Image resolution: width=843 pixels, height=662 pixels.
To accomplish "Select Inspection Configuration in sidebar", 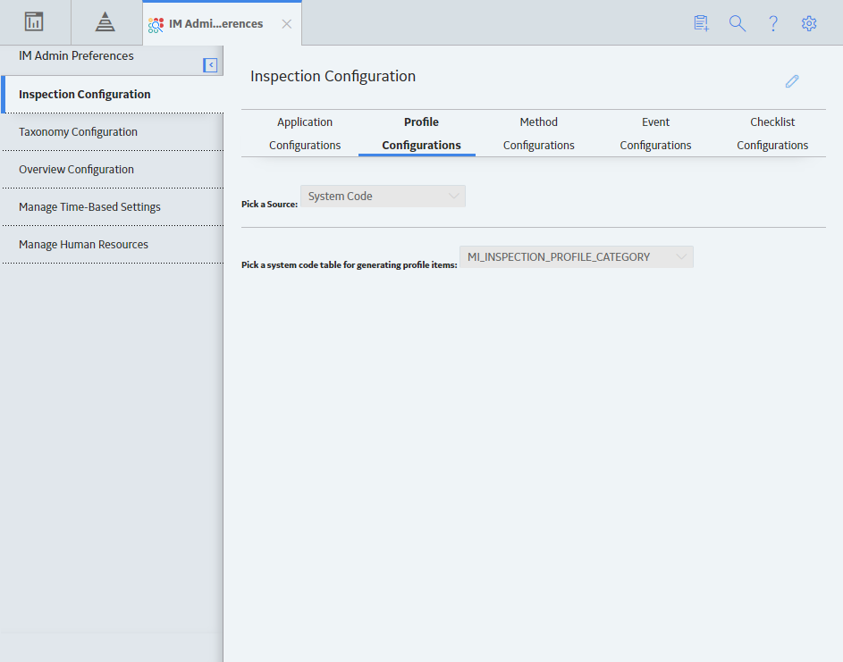I will pyautogui.click(x=113, y=95).
